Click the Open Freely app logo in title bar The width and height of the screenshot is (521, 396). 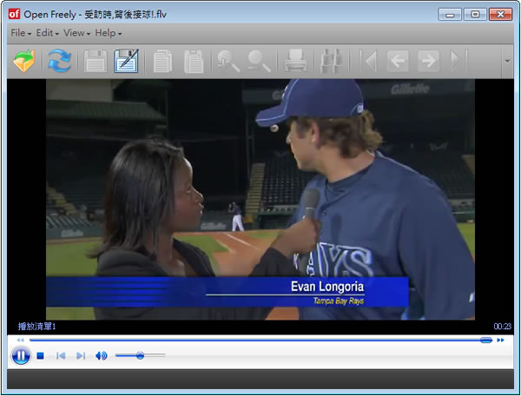(x=14, y=14)
